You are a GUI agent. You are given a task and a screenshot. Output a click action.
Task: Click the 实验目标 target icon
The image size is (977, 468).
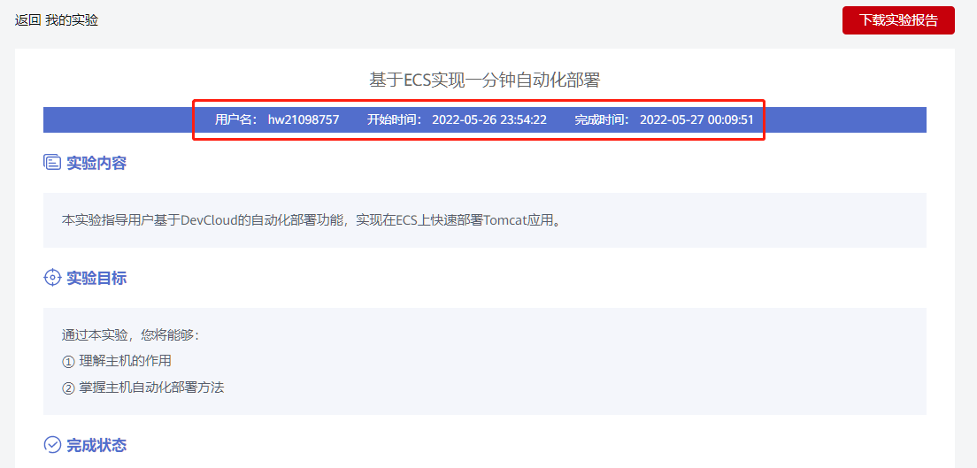52,278
